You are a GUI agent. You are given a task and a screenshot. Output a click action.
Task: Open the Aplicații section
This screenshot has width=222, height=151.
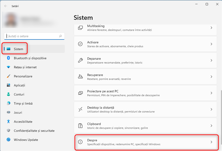[x=20, y=85]
